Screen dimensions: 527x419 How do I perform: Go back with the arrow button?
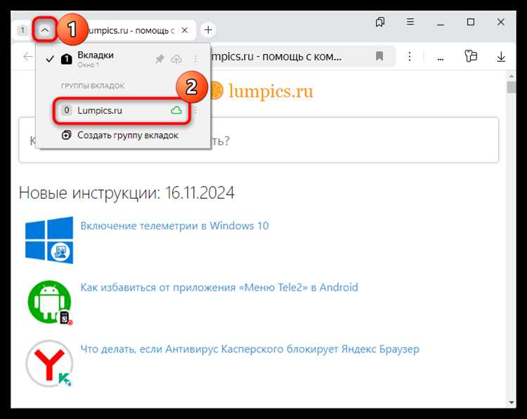tap(27, 56)
